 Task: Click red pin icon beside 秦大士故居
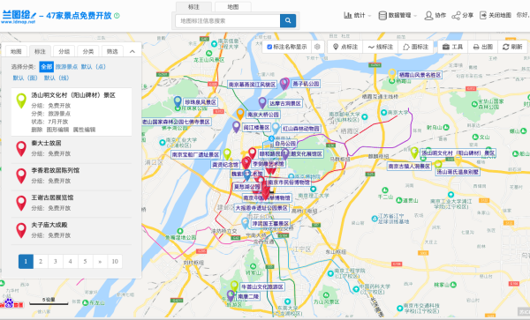tap(21, 148)
